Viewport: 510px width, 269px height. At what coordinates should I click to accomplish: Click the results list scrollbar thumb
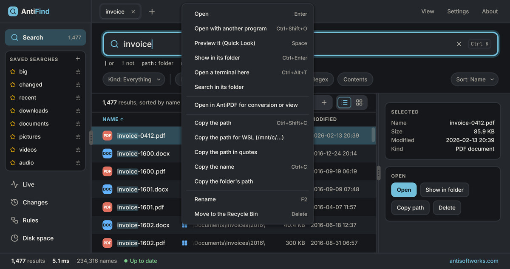373,135
